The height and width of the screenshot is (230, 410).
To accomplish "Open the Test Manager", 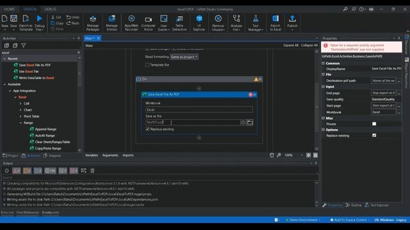I will [x=256, y=23].
